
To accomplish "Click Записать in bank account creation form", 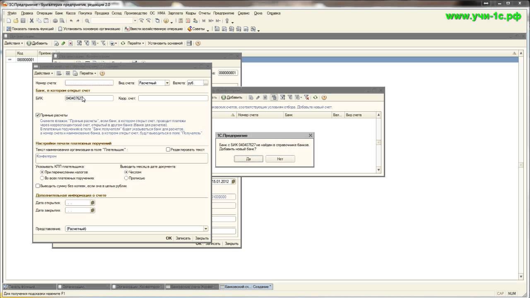I will pos(183,238).
